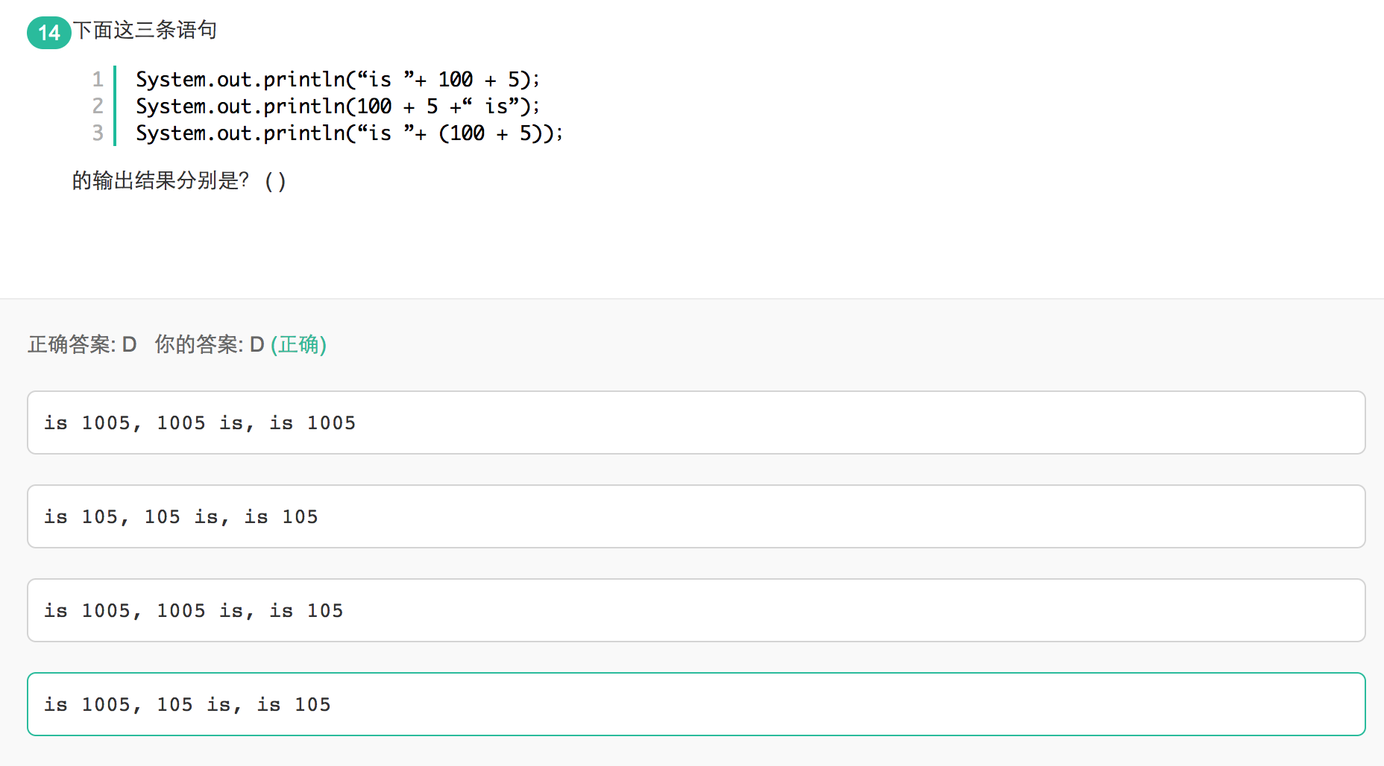This screenshot has width=1384, height=766.
Task: Click line number 3 in code gutter
Action: coord(98,133)
